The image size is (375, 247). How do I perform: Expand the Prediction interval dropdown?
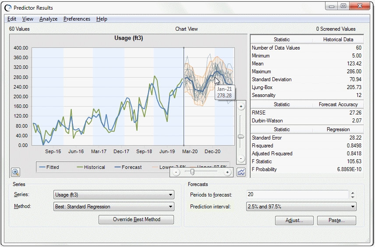[301, 207]
